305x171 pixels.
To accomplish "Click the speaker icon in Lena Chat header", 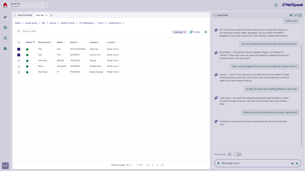I will 291,15.
